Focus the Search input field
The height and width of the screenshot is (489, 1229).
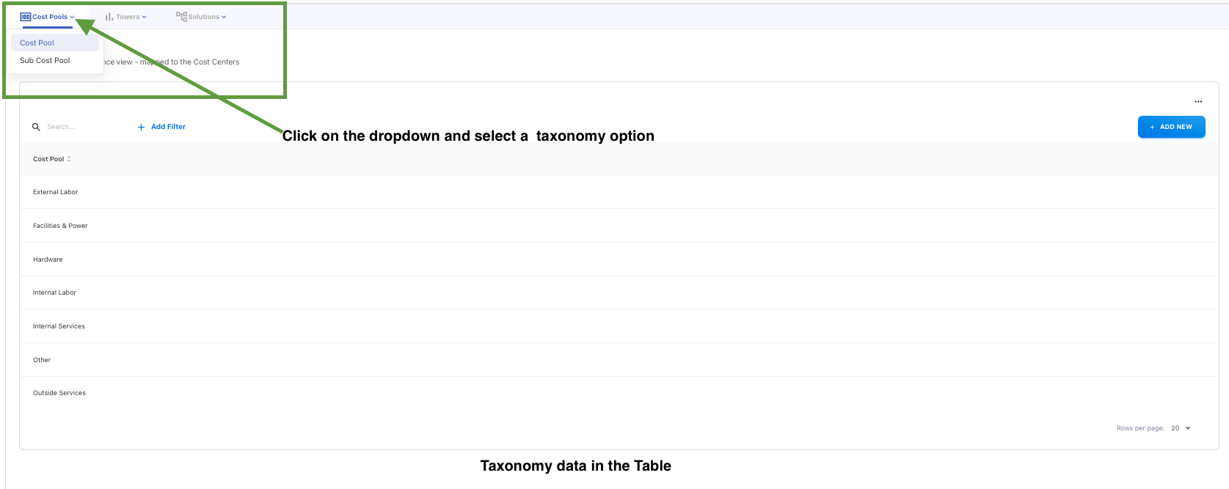(x=81, y=127)
